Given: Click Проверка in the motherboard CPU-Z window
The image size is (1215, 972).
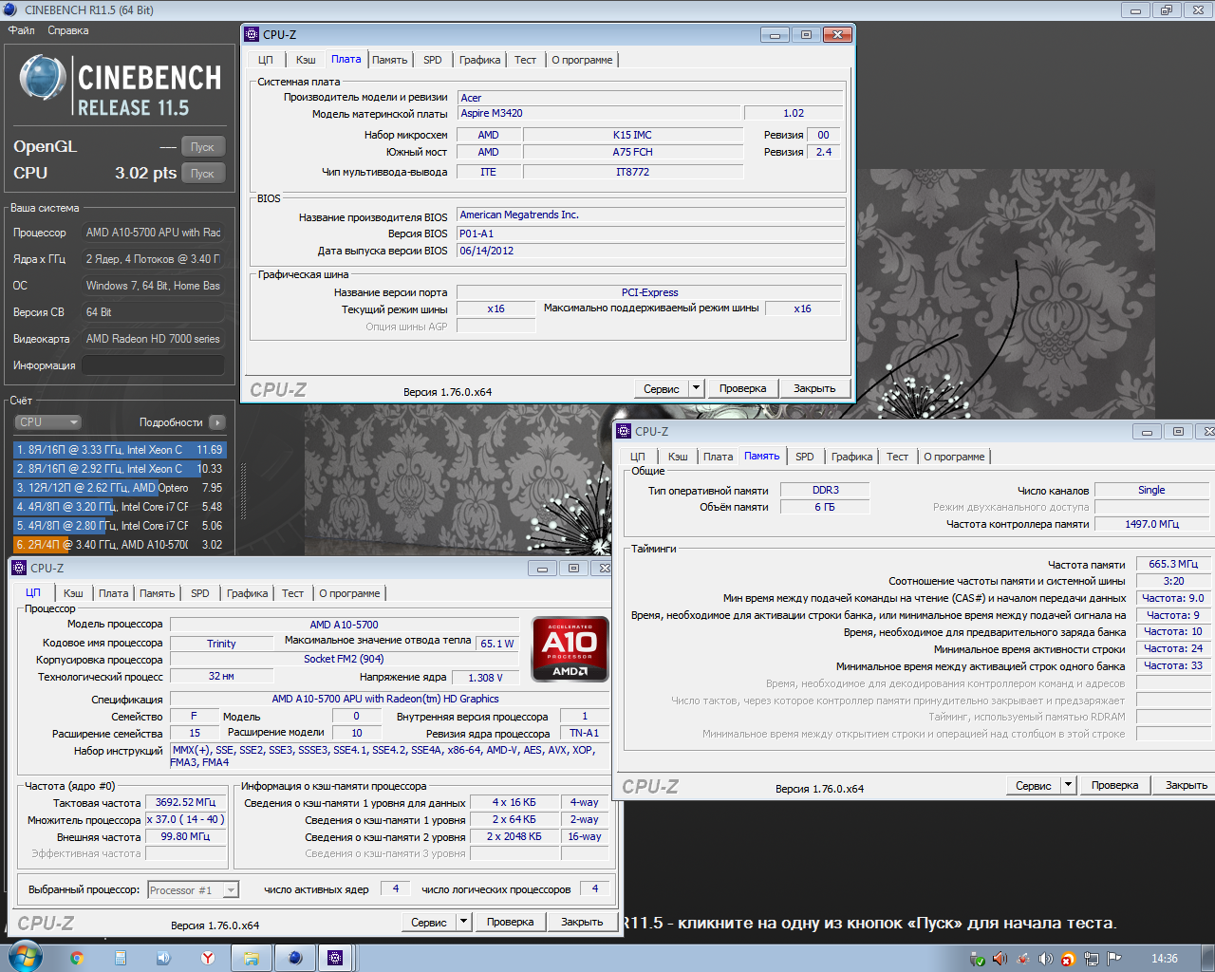Looking at the screenshot, I should [743, 388].
